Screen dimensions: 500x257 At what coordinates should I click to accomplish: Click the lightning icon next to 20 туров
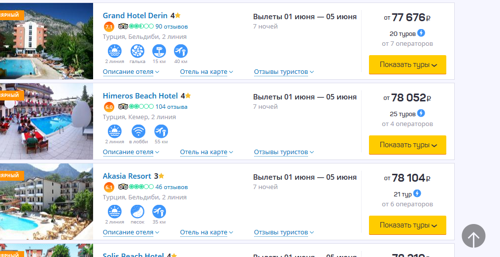(x=421, y=33)
